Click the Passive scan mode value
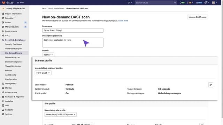This screenshot has width=223, height=125. (69, 85)
